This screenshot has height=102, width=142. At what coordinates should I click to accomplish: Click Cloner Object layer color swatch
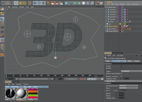[120, 26]
